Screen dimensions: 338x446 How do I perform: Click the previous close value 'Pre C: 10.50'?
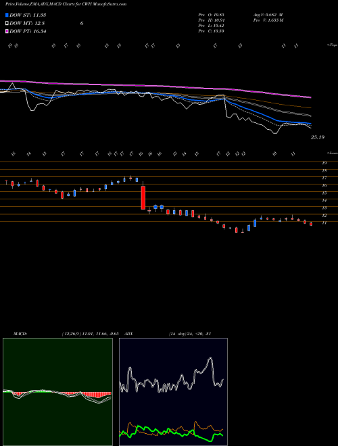click(x=211, y=31)
